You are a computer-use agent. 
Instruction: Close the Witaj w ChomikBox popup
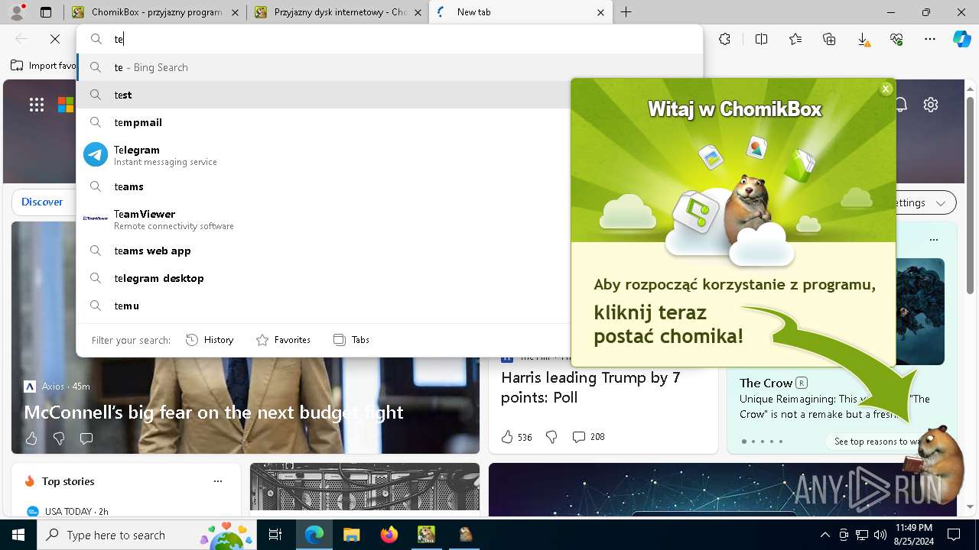[x=886, y=89]
